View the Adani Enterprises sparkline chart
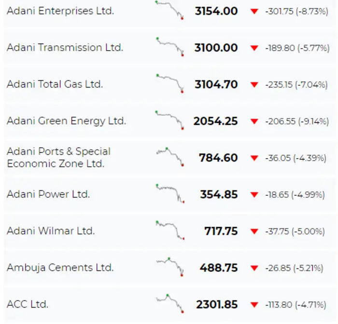 169,10
